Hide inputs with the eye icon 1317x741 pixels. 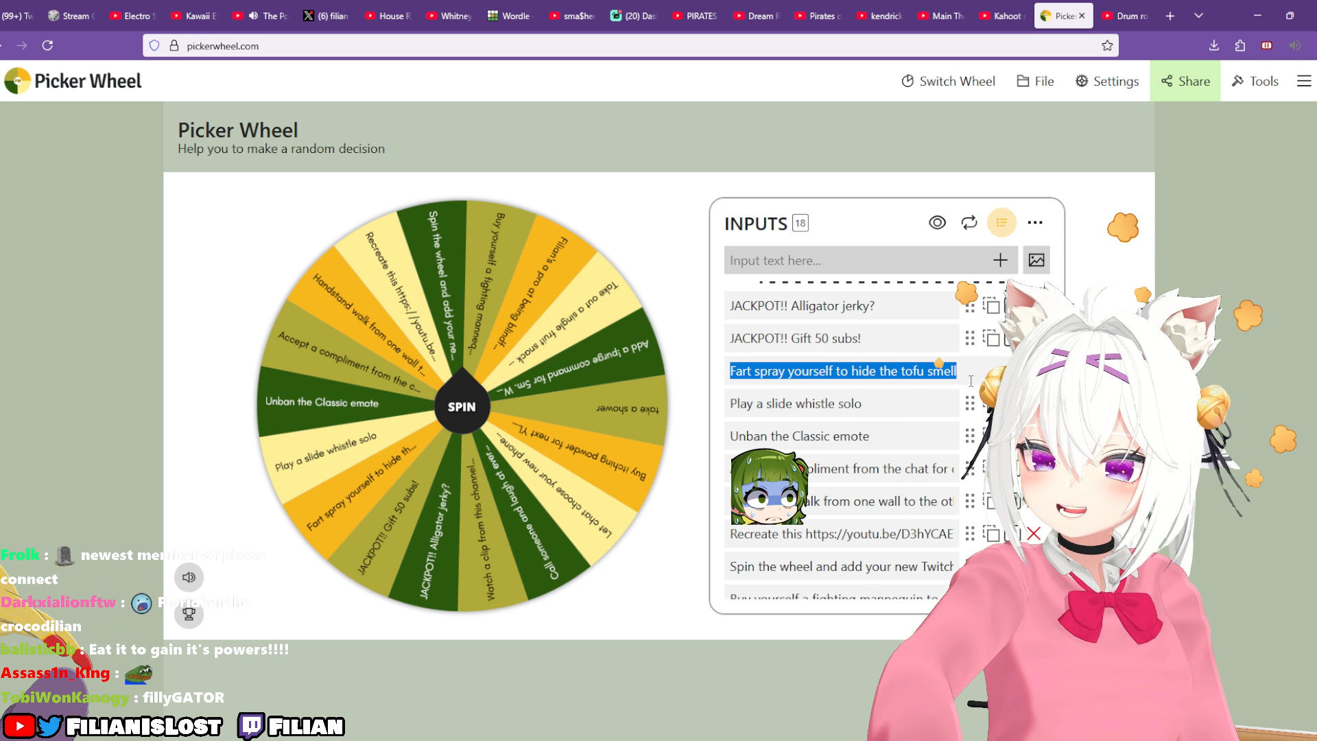pos(937,223)
